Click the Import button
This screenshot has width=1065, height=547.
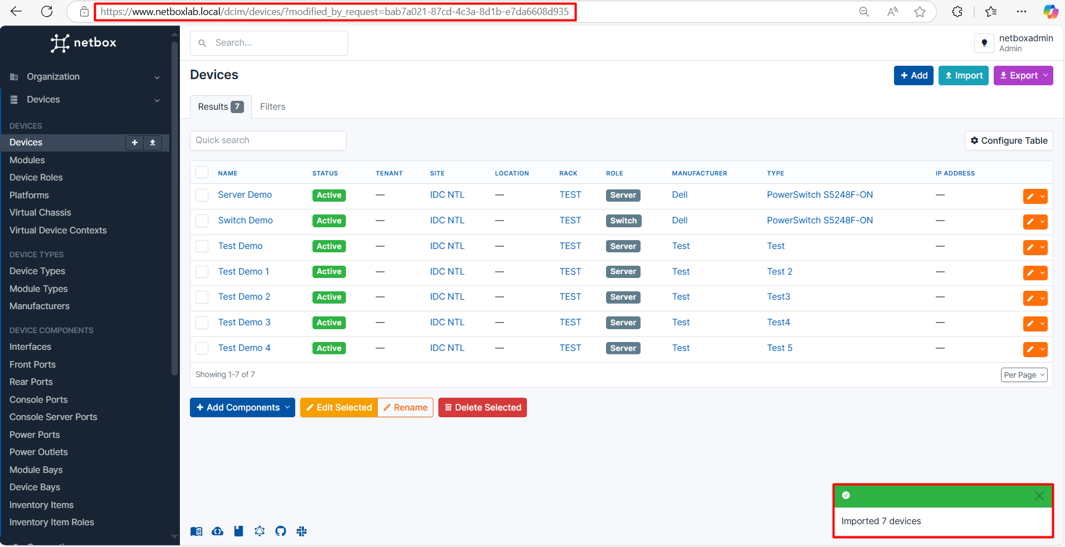pos(964,76)
